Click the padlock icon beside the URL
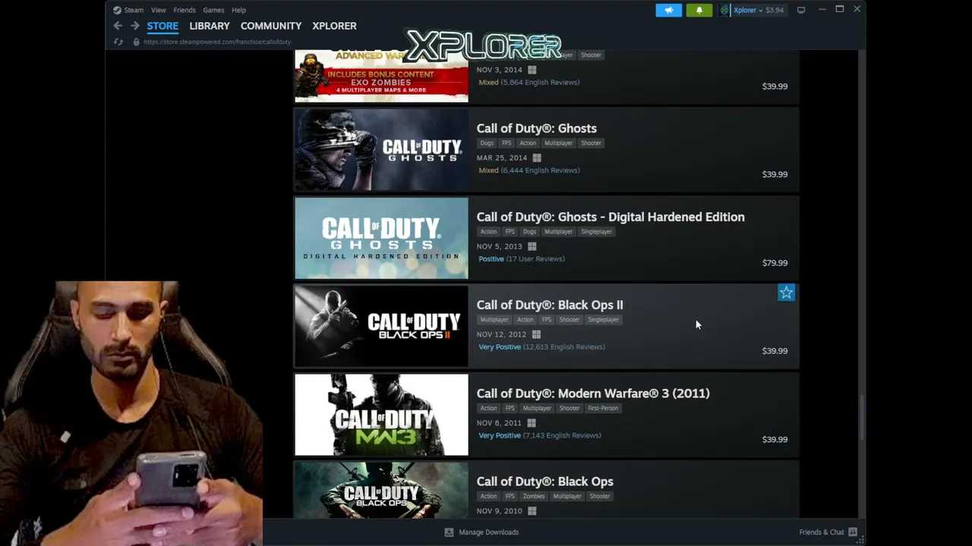 tap(137, 42)
